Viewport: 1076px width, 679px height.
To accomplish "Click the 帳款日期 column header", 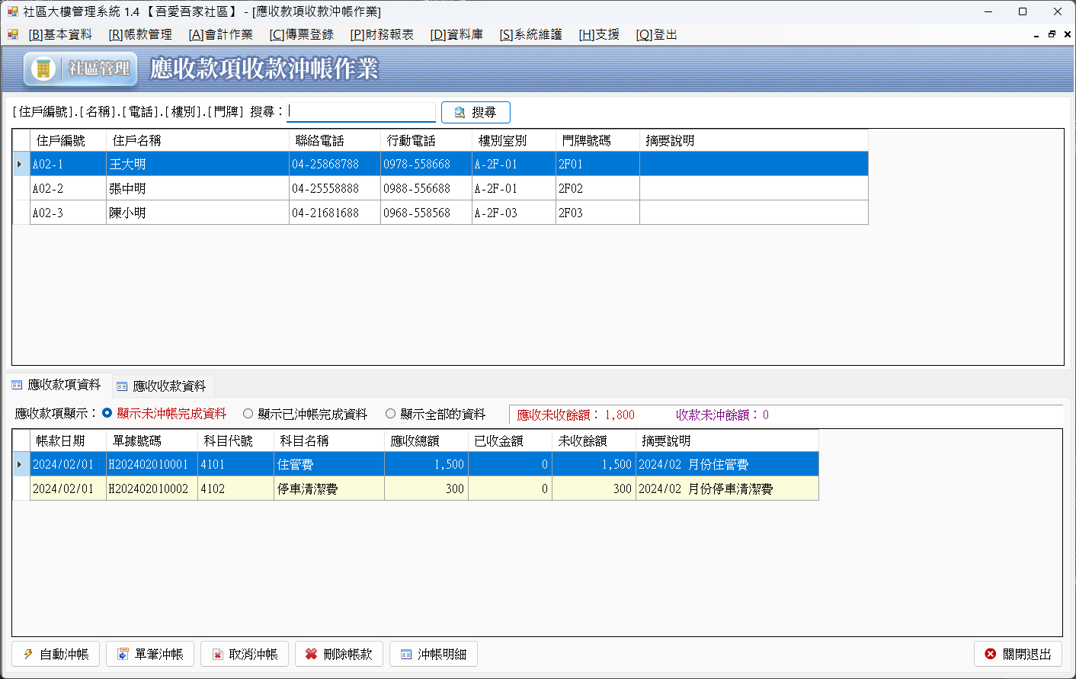I will click(69, 440).
